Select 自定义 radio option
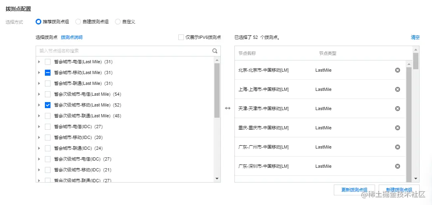 [x=118, y=22]
